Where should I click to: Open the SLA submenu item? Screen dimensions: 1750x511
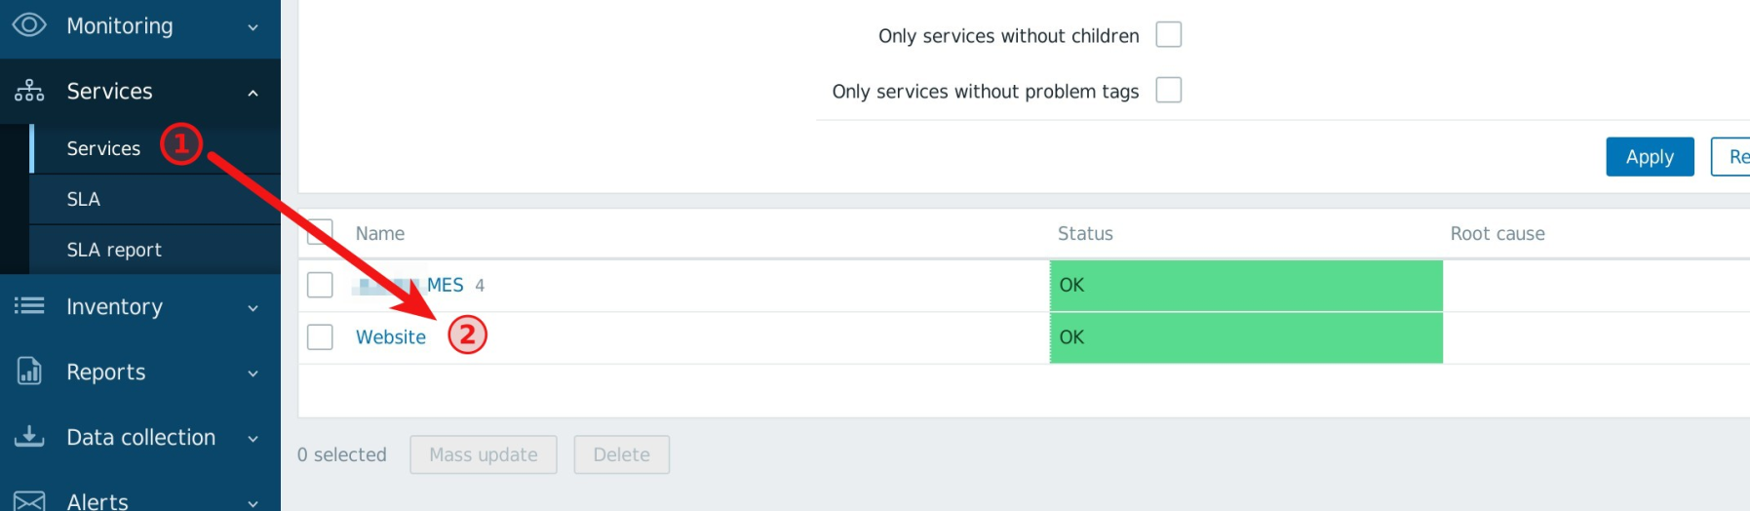click(x=84, y=199)
